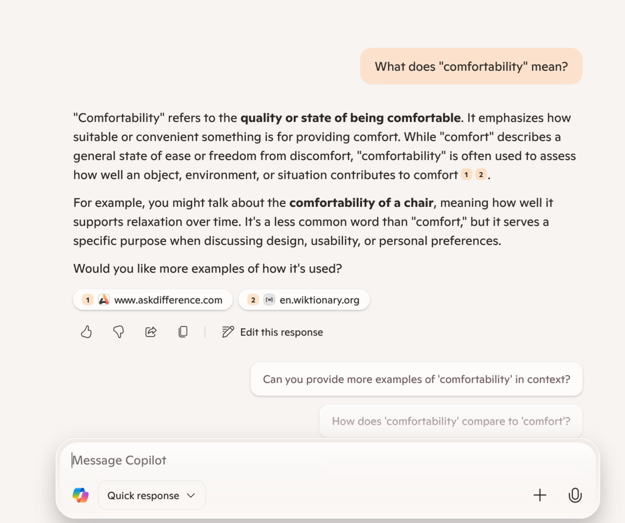Click the Copilot logo icon
The width and height of the screenshot is (625, 523).
[x=81, y=495]
